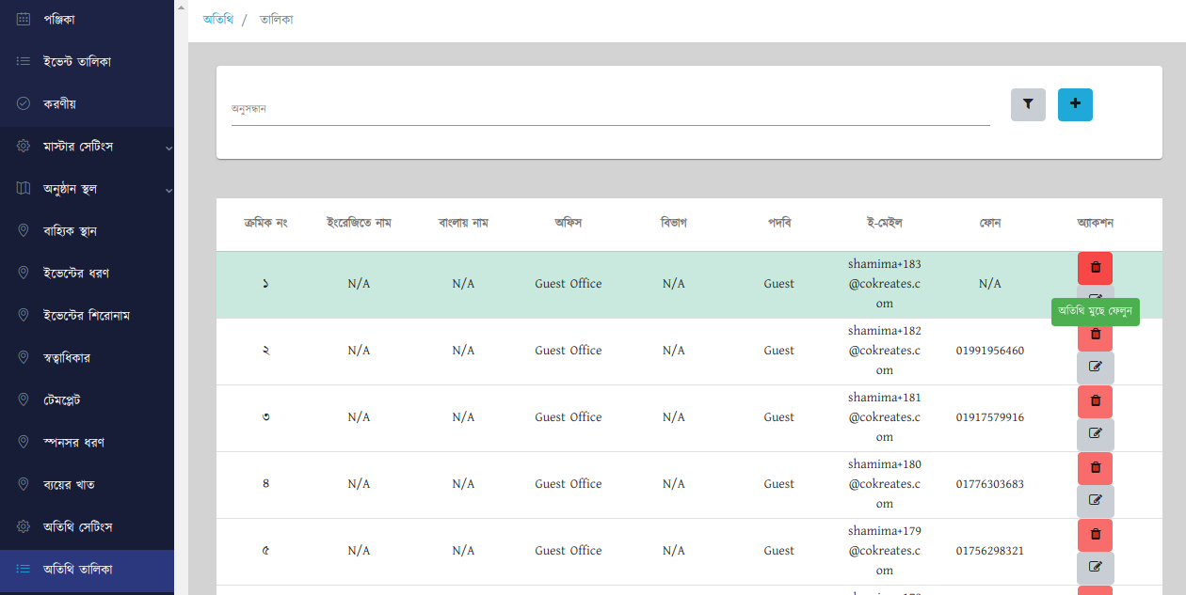Screen dimensions: 1186x595
Task: Click the অতিথি breadcrumb link
Action: tap(217, 20)
